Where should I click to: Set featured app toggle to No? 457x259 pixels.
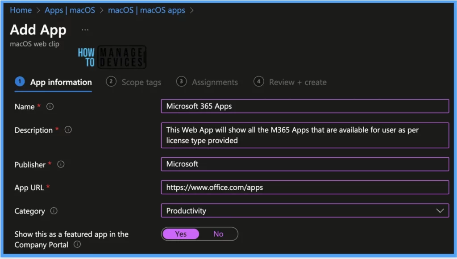tap(218, 234)
